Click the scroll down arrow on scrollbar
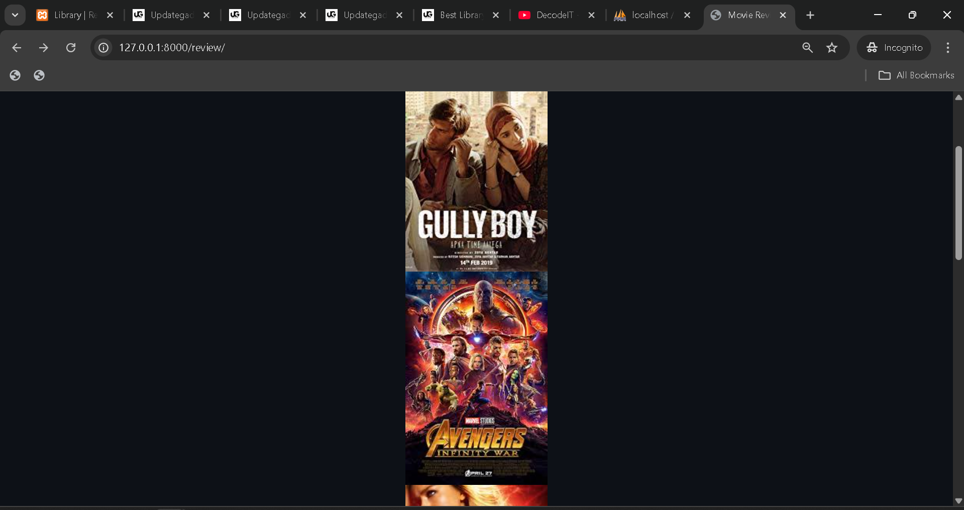Screen dimensions: 964x510 coord(958,500)
